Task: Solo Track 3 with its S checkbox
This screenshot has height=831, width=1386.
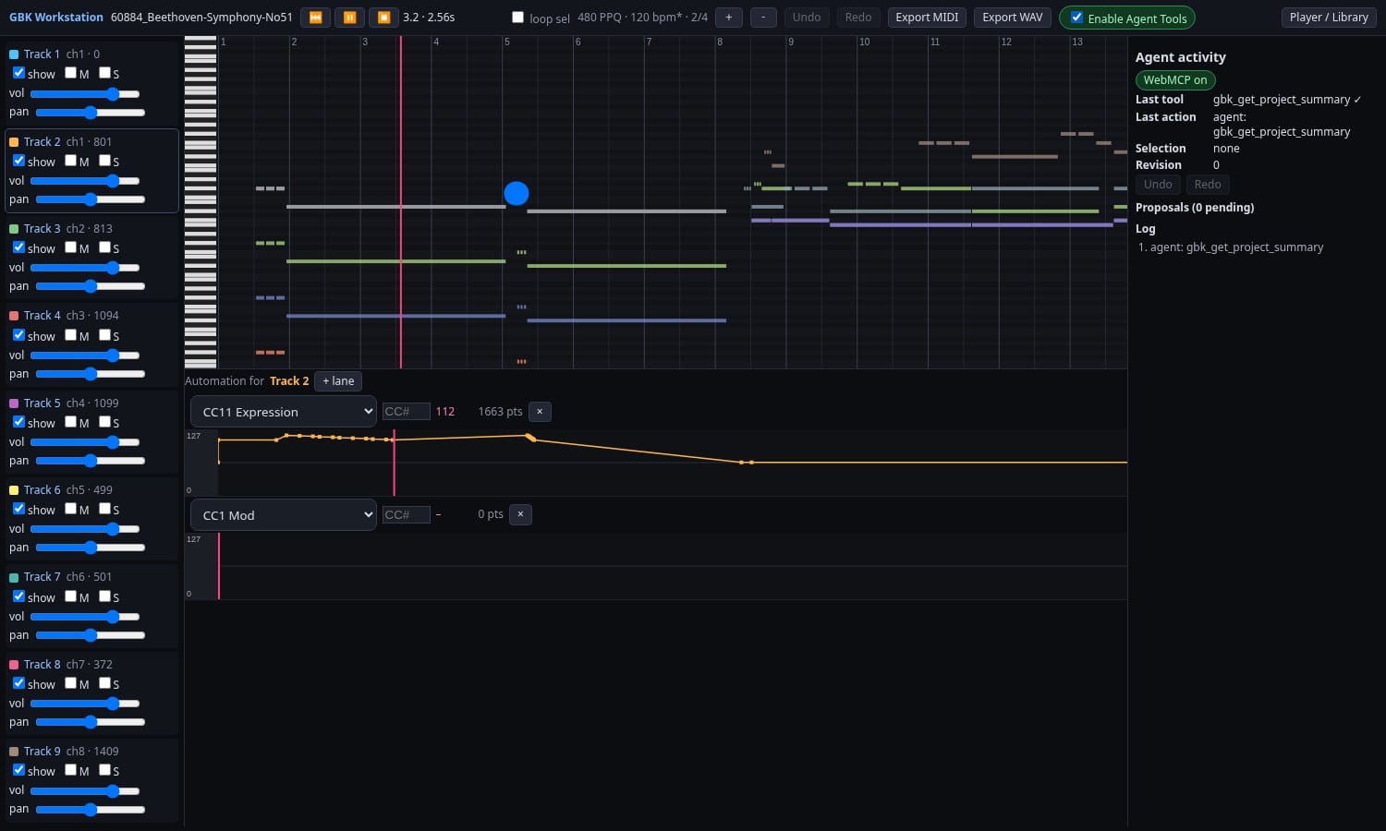Action: tap(104, 247)
